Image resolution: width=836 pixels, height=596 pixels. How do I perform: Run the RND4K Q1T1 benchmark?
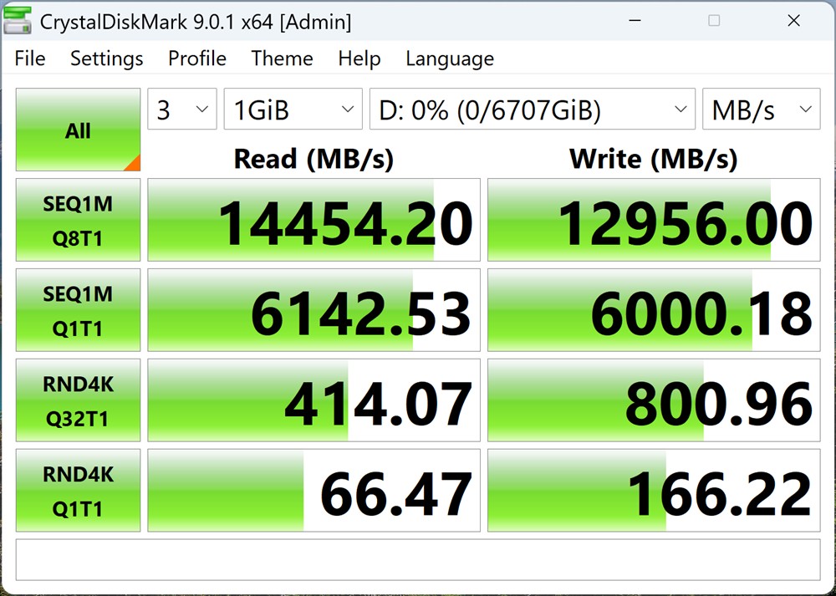tap(77, 490)
